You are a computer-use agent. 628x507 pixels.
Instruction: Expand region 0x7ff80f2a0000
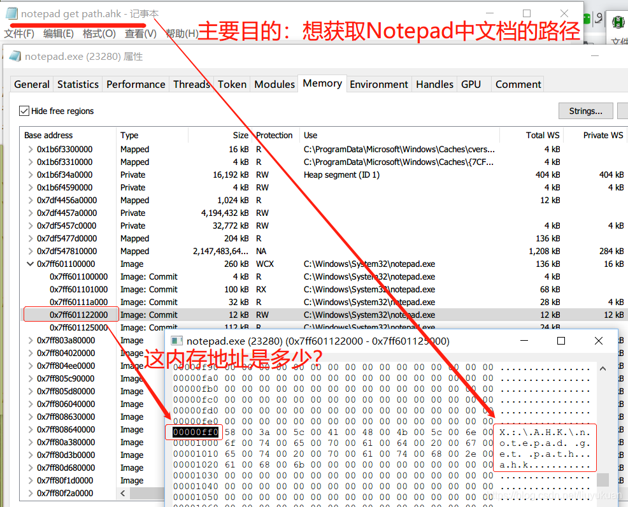(31, 494)
